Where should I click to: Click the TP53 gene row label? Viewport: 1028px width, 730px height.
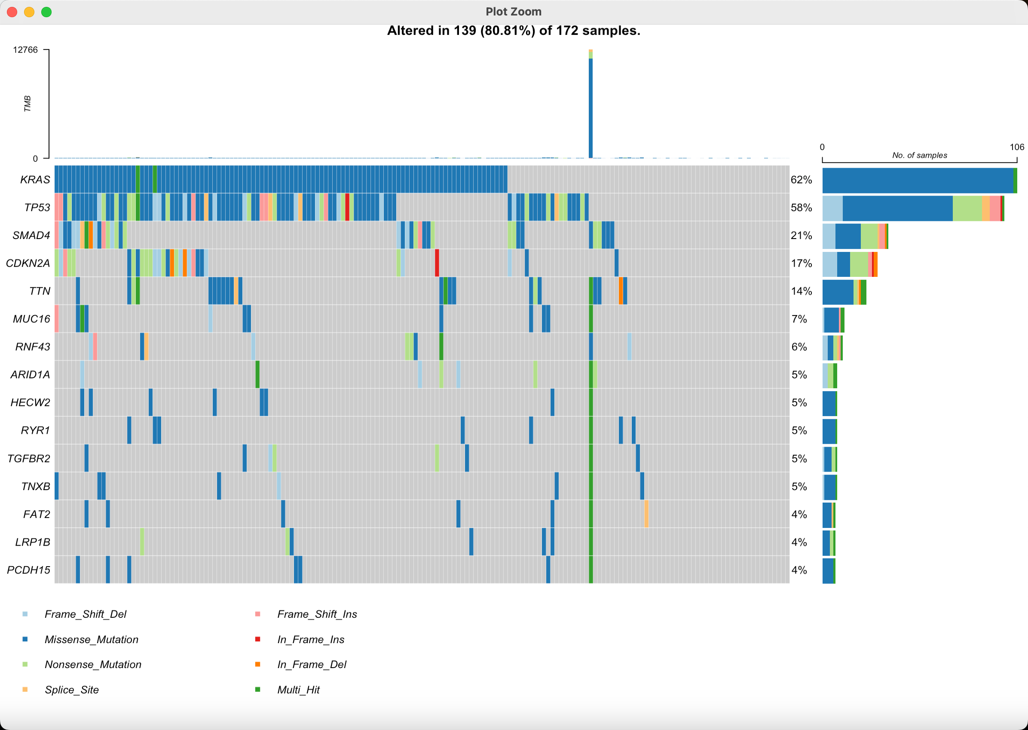(37, 208)
